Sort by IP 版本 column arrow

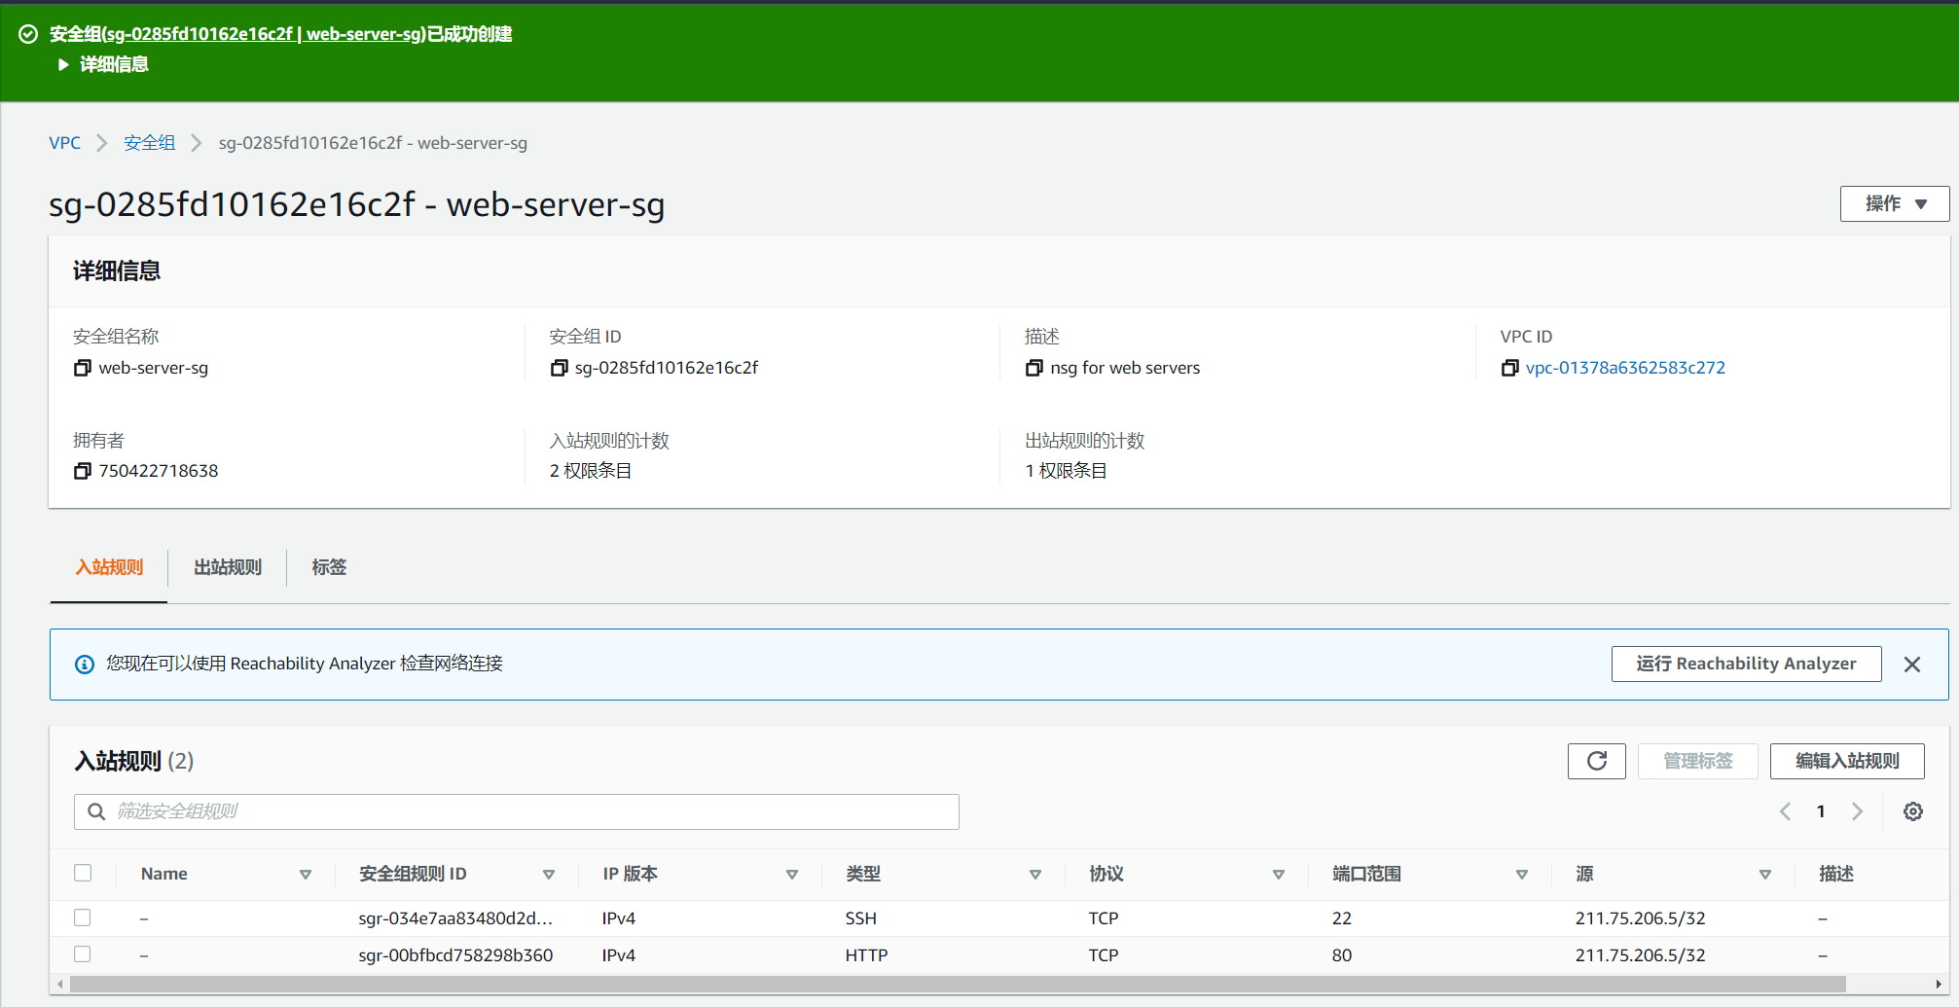pyautogui.click(x=792, y=875)
